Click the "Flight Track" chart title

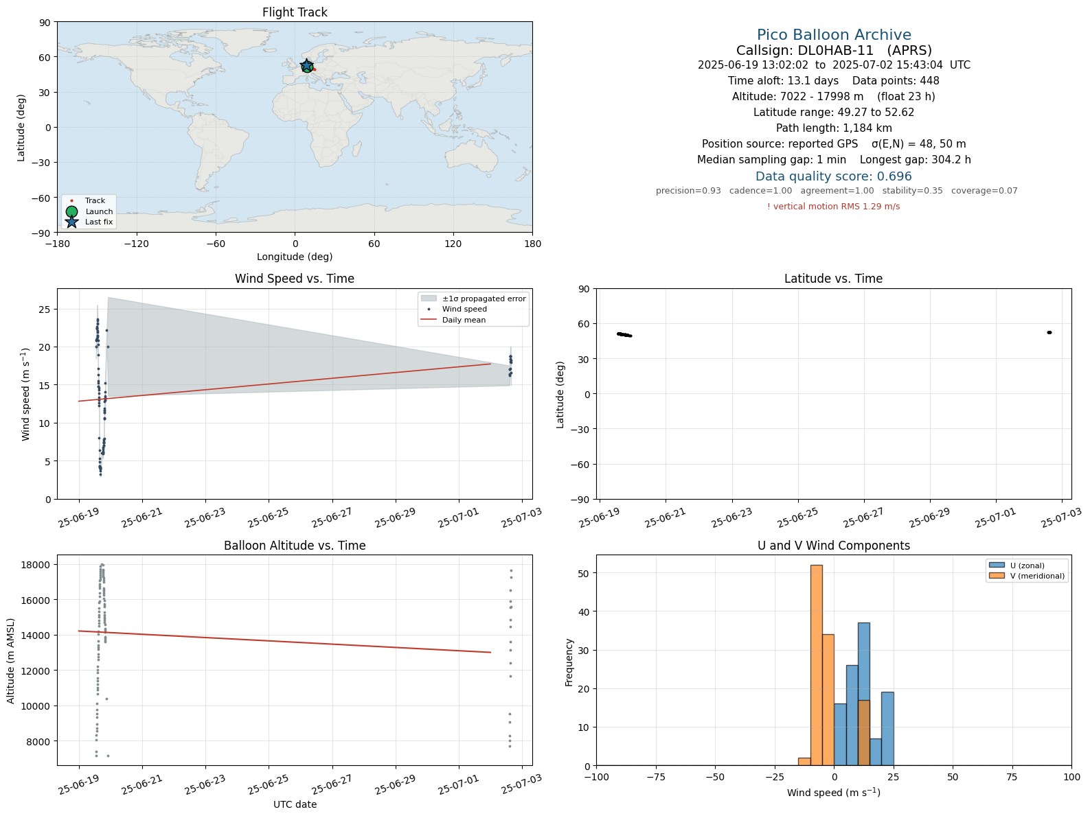point(295,12)
